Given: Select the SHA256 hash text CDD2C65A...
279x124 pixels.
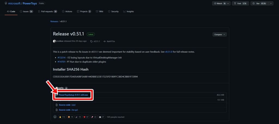Looking at the screenshot, I should (x=95, y=77).
